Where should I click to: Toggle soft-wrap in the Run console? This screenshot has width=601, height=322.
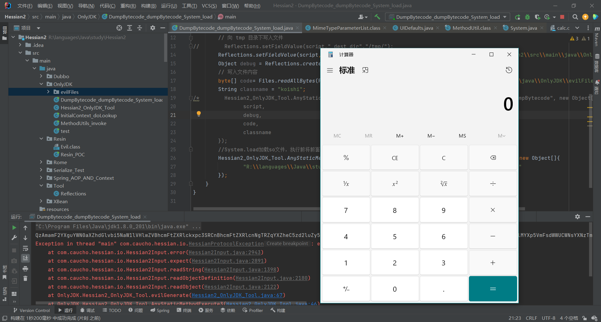[25, 248]
